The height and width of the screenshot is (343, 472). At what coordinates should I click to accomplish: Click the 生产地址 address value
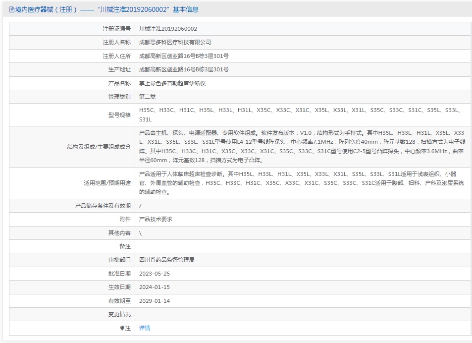pos(184,69)
